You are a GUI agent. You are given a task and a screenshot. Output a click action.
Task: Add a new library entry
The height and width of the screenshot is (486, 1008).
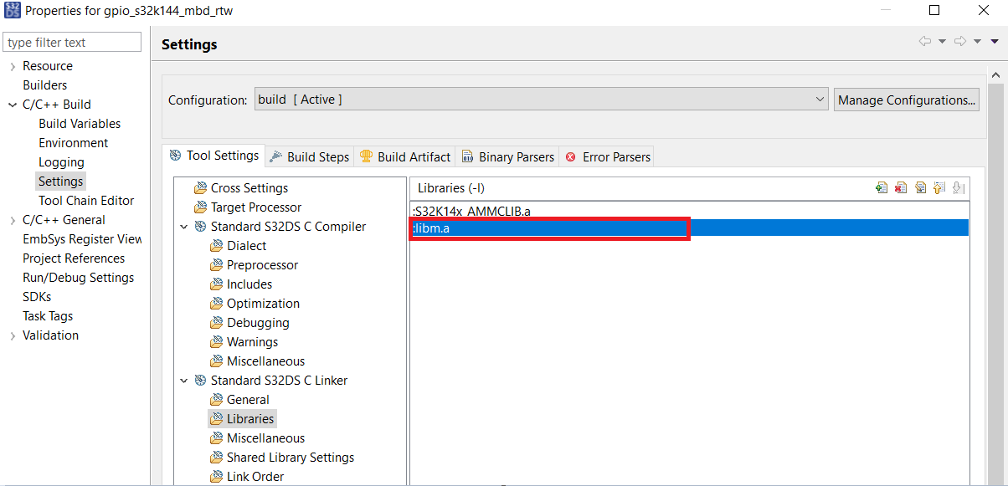[x=881, y=187]
